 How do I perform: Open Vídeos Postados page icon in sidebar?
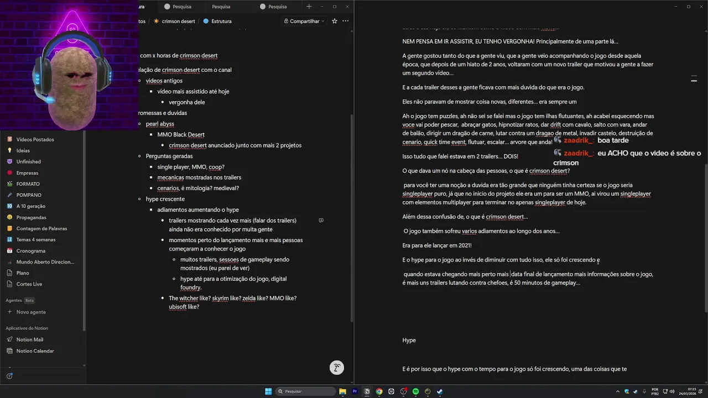click(x=9, y=139)
